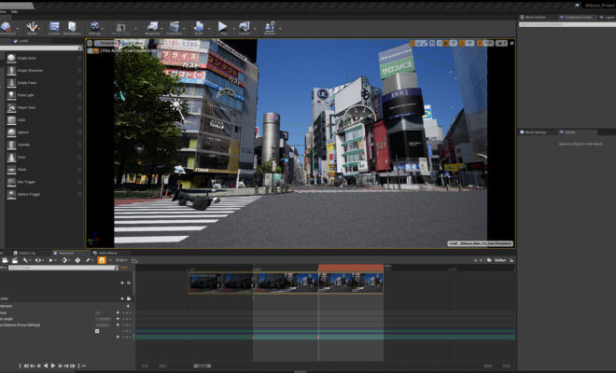Screen dimensions: 616x373
Task: Switch to the World Settings tab
Action: point(535,132)
